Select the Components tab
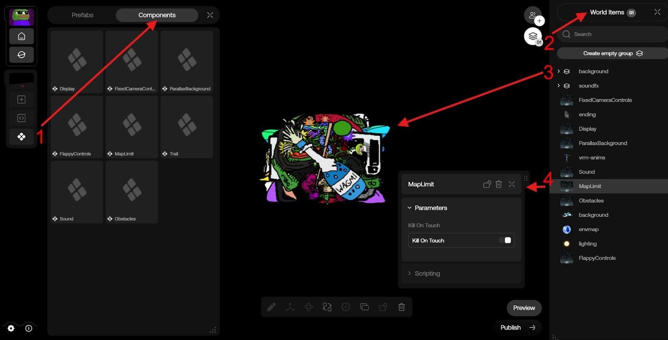The height and width of the screenshot is (340, 668). tap(157, 15)
